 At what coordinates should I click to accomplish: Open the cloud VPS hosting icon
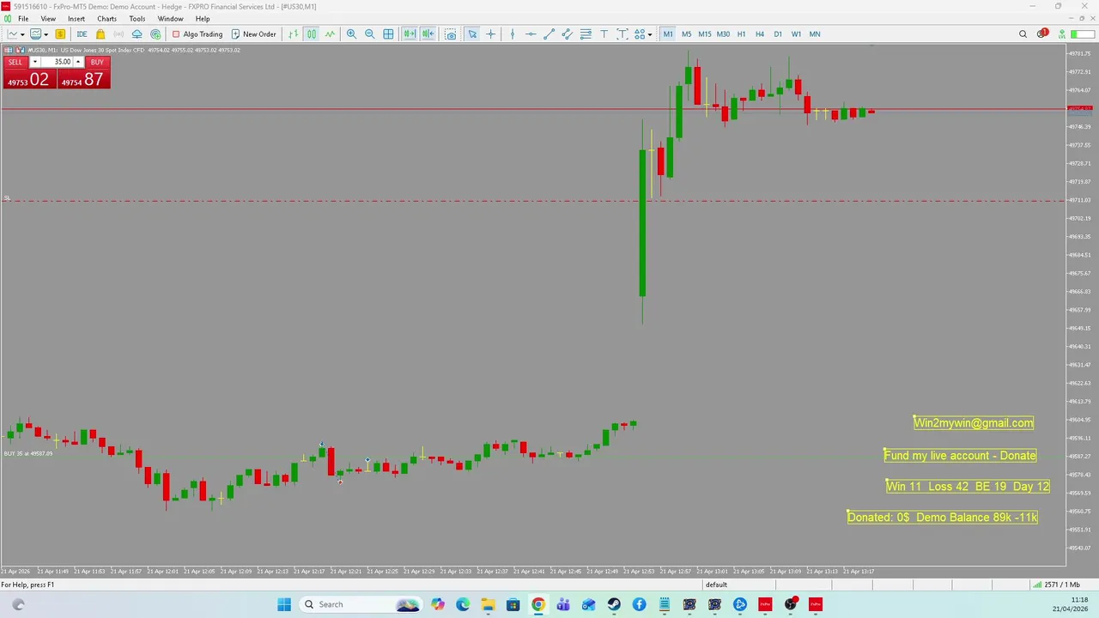coord(137,34)
